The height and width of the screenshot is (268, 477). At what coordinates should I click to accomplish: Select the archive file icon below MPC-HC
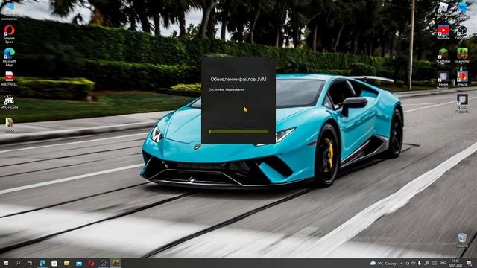pyautogui.click(x=9, y=125)
